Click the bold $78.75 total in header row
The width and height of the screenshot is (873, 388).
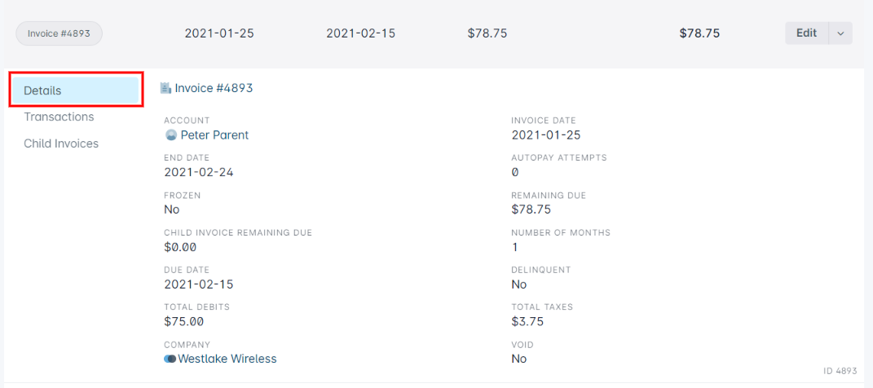click(699, 33)
